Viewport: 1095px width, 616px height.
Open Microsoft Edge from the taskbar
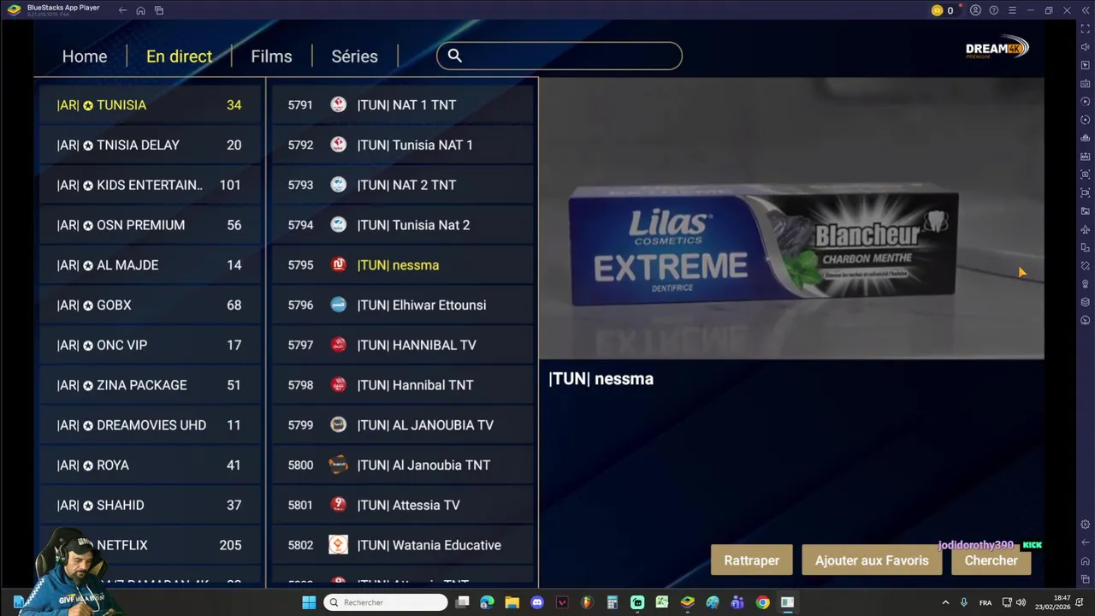click(487, 602)
